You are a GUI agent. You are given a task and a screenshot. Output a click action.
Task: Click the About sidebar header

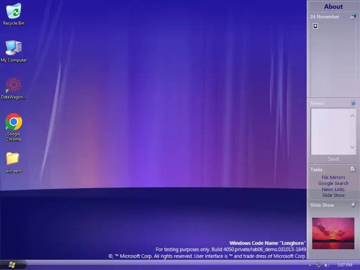click(333, 6)
